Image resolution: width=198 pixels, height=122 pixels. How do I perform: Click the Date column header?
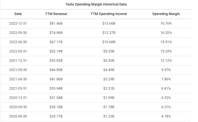point(18,14)
